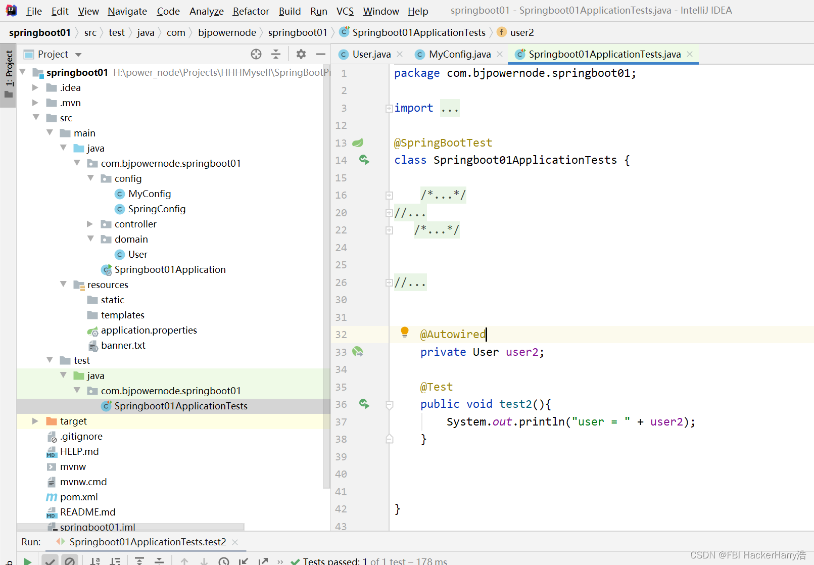Viewport: 814px width, 565px height.
Task: Collapse the src folder
Action: pos(36,117)
